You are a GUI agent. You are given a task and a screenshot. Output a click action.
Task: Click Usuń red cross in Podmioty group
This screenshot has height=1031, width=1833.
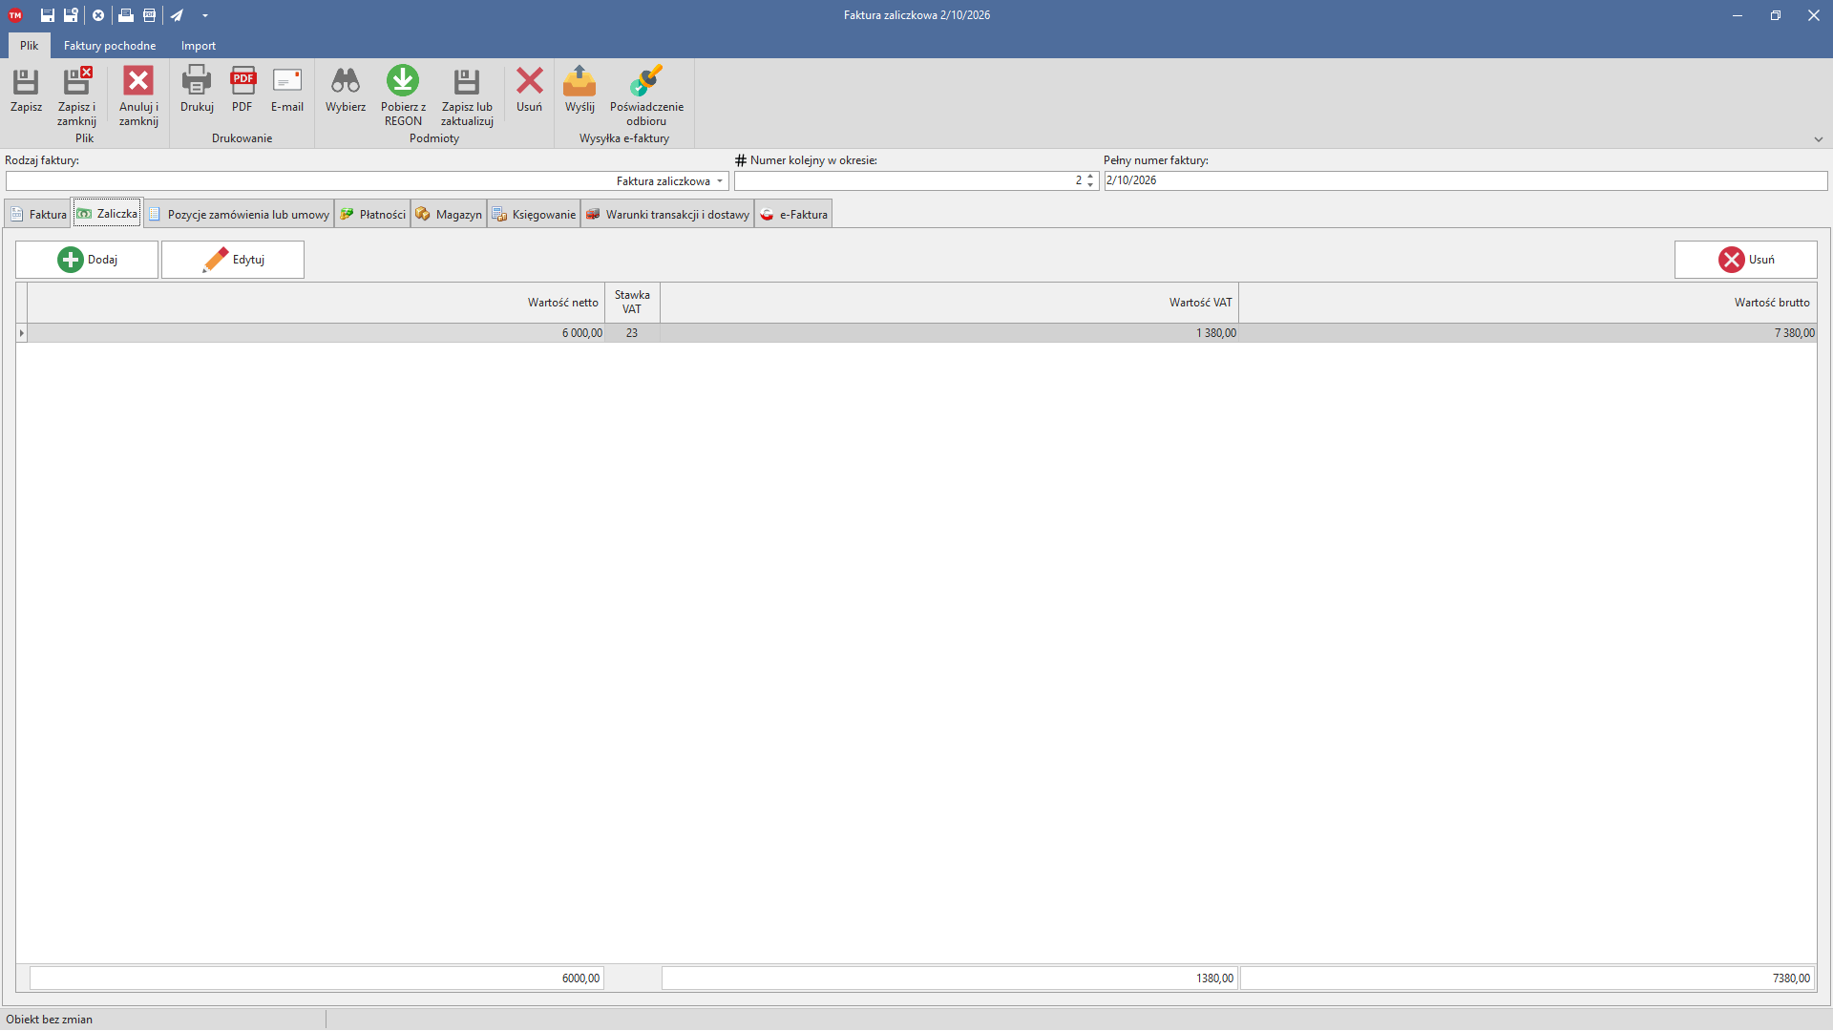click(530, 81)
